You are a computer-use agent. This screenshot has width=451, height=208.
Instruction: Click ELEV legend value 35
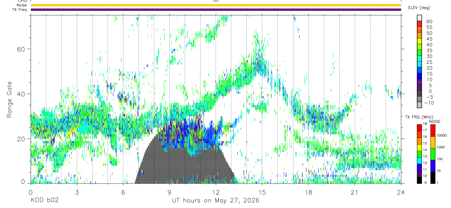[x=429, y=51]
